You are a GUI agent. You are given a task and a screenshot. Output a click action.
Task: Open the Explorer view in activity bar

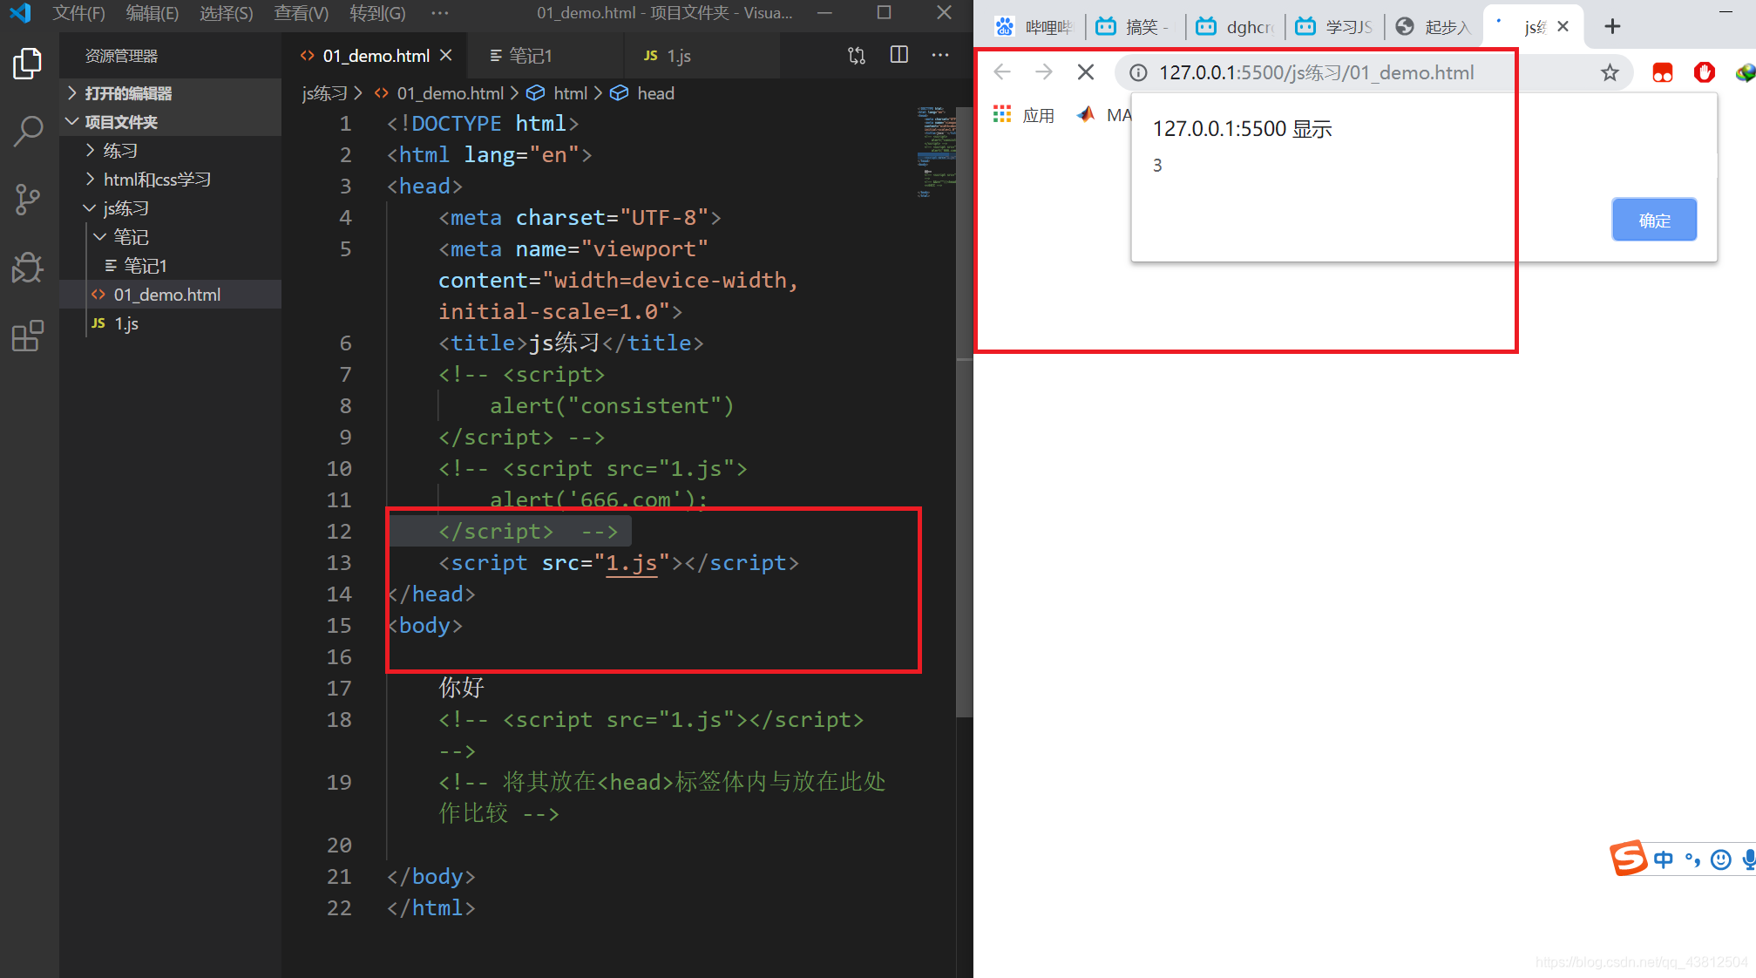click(x=28, y=64)
